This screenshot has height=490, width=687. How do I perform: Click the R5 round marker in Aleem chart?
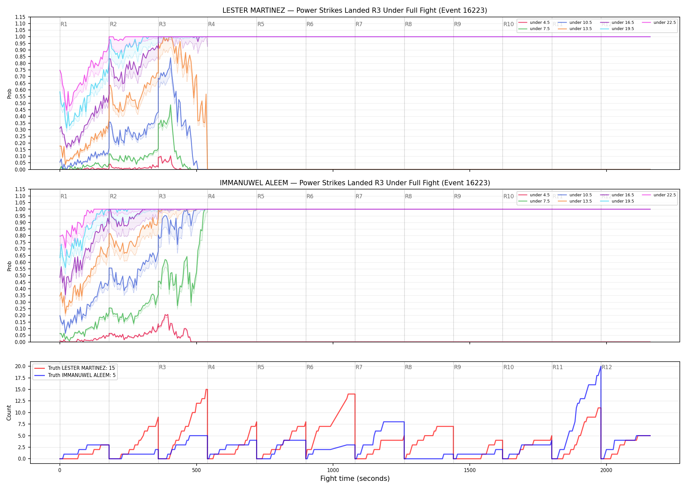(x=261, y=196)
